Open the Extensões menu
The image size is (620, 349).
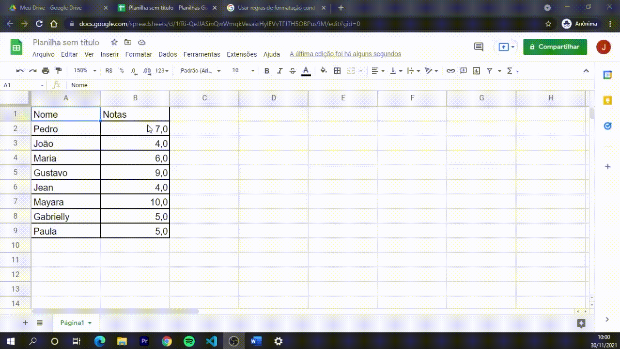click(242, 54)
